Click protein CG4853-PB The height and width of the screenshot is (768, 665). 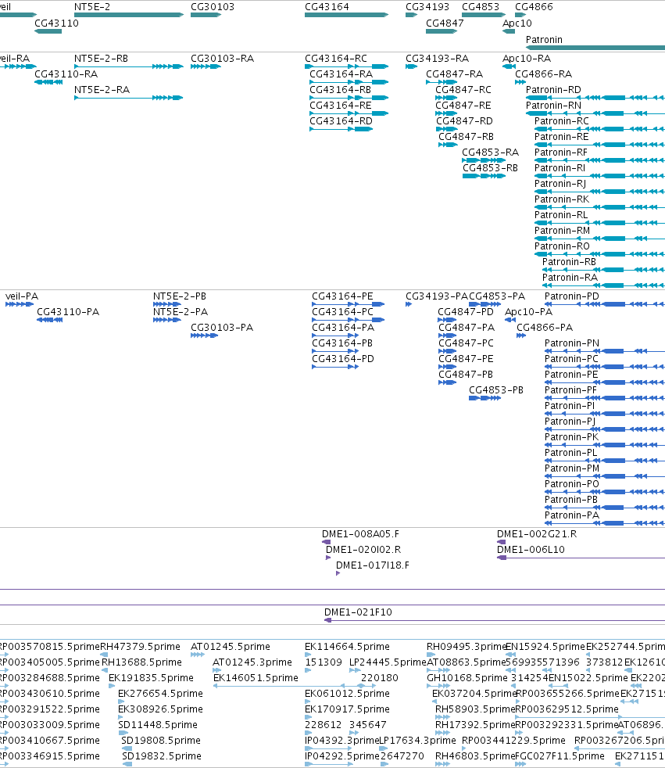(484, 399)
